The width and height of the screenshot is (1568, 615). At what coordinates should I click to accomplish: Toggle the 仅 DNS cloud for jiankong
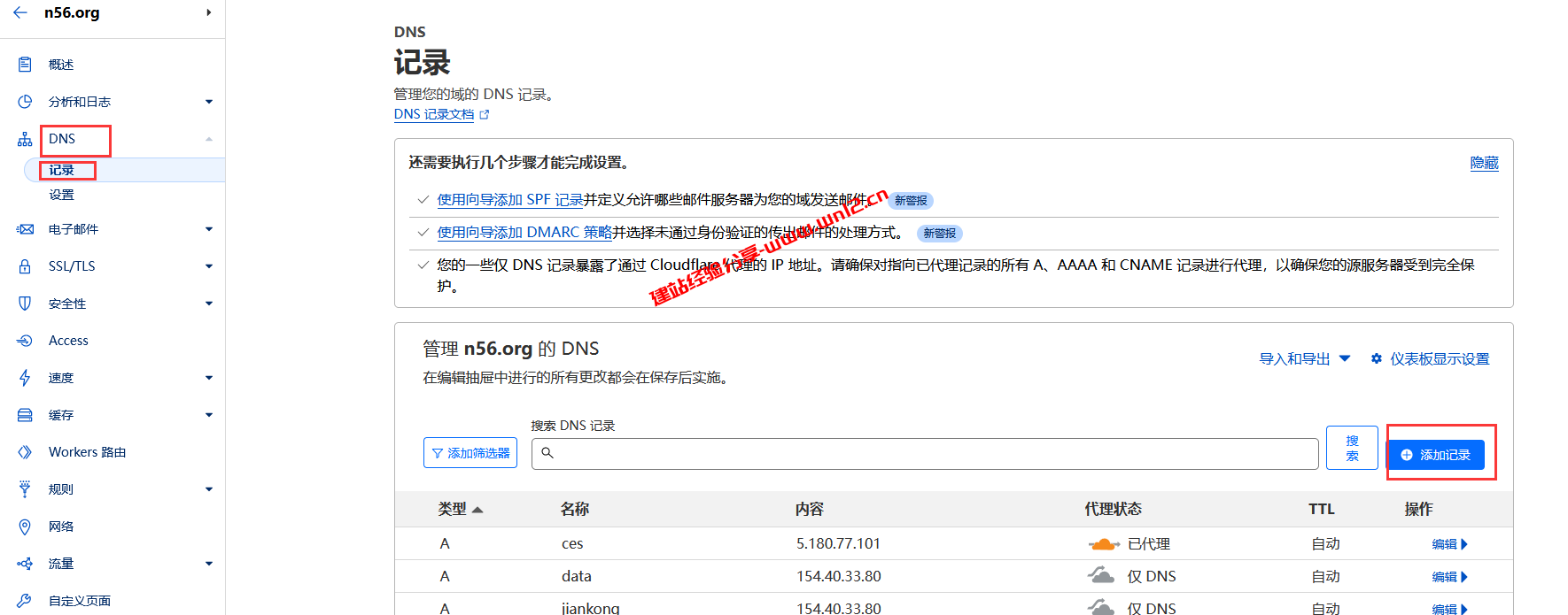tap(1101, 608)
